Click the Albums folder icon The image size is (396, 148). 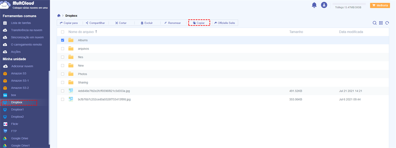[71, 40]
